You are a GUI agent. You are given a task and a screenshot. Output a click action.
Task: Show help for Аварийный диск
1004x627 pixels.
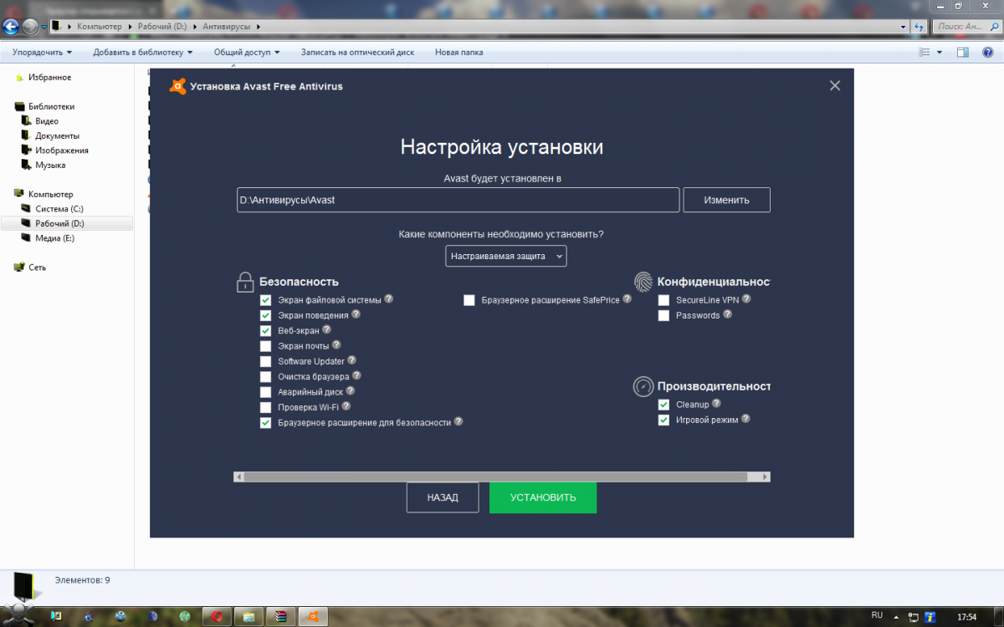[x=351, y=390]
